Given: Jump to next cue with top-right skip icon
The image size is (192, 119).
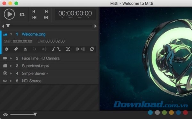Looking at the screenshot, I should (x=46, y=12).
